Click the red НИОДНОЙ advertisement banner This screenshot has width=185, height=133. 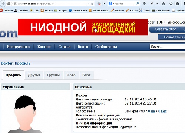pyautogui.click(x=83, y=27)
